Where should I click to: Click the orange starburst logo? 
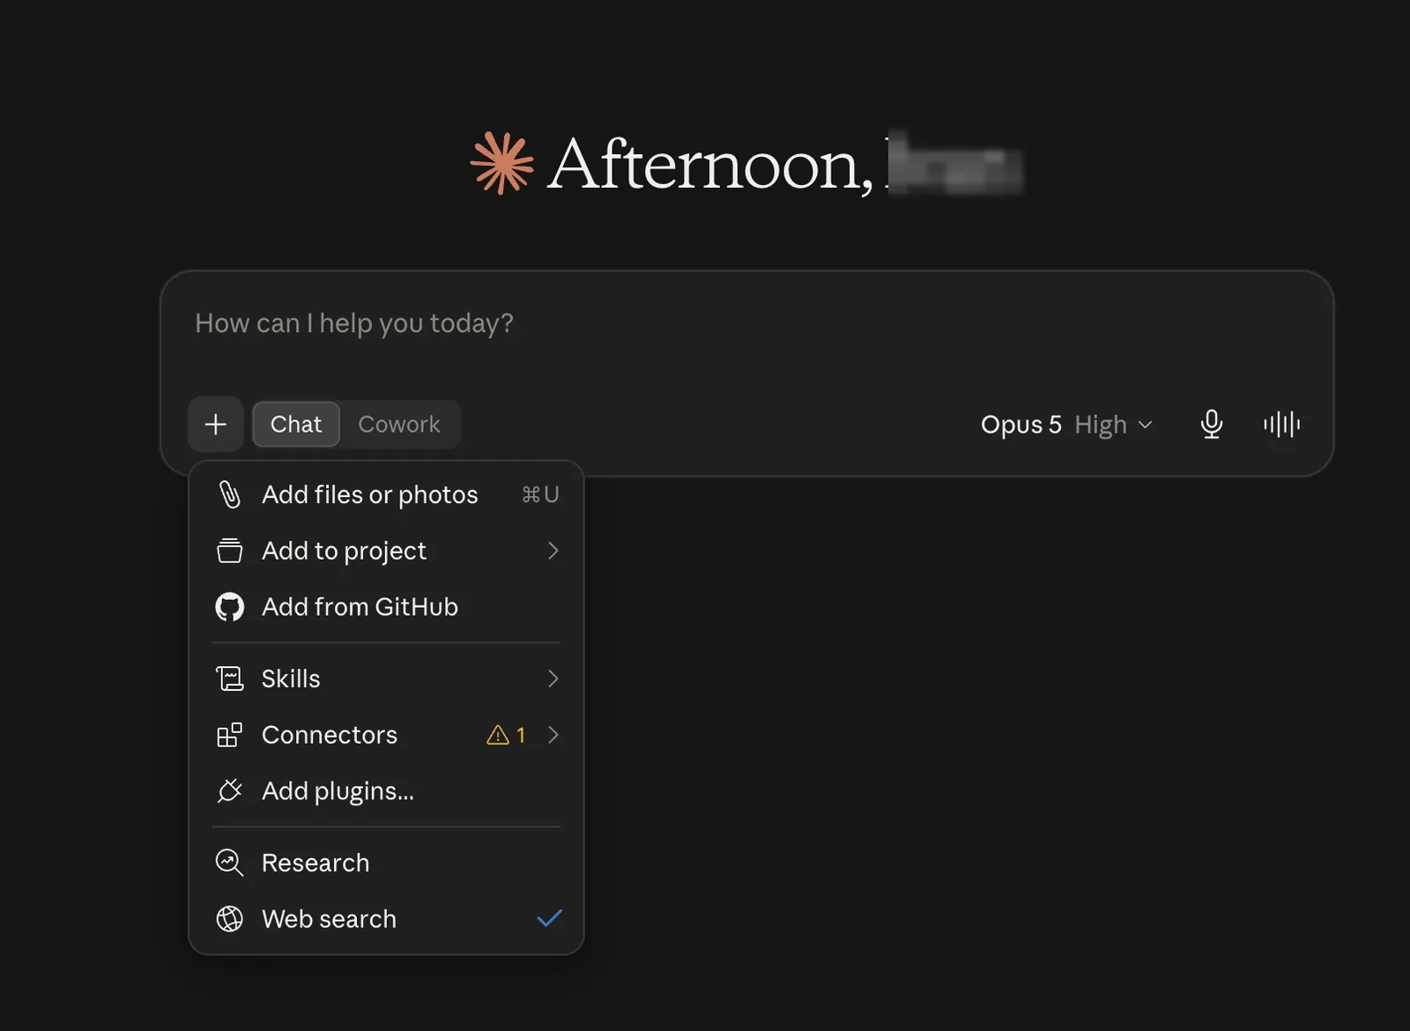[x=501, y=163]
